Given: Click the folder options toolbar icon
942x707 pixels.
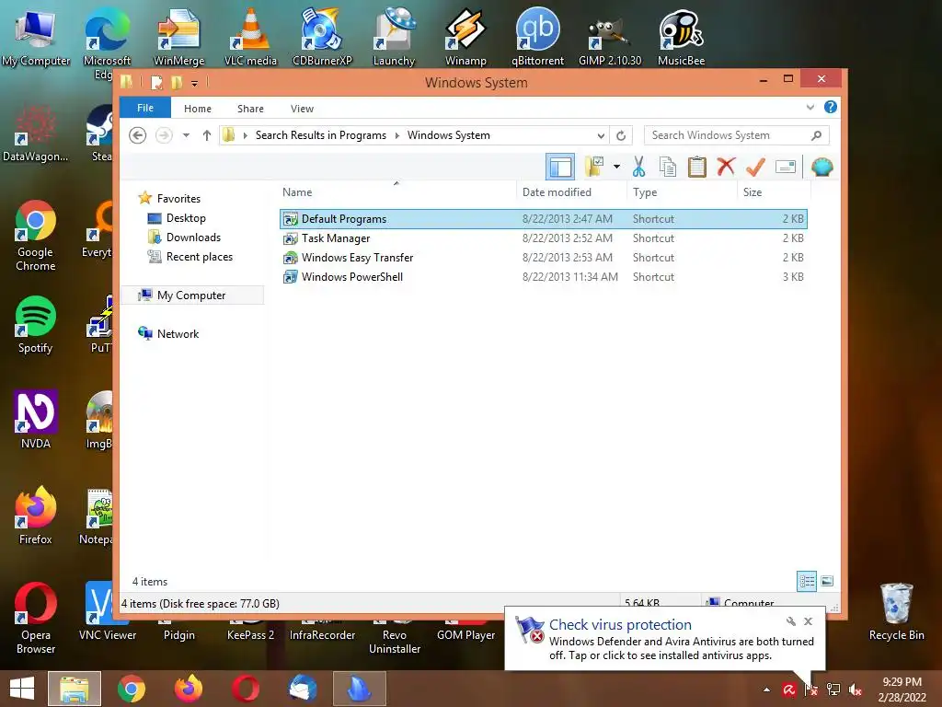Looking at the screenshot, I should pyautogui.click(x=594, y=167).
